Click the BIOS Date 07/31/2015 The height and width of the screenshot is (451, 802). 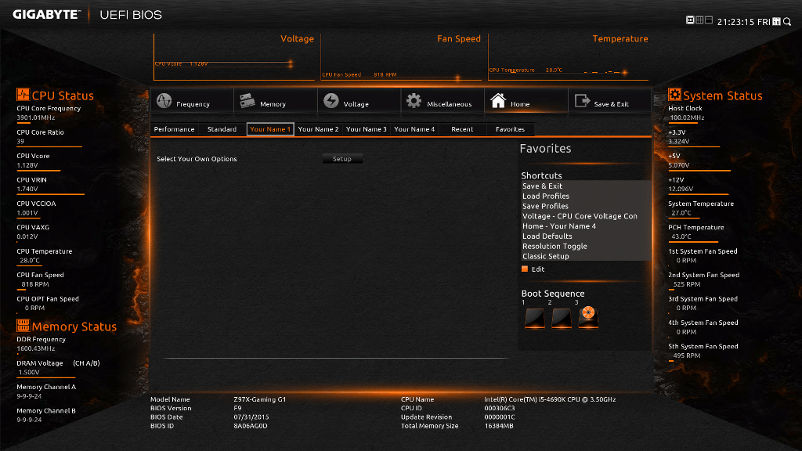pos(251,417)
